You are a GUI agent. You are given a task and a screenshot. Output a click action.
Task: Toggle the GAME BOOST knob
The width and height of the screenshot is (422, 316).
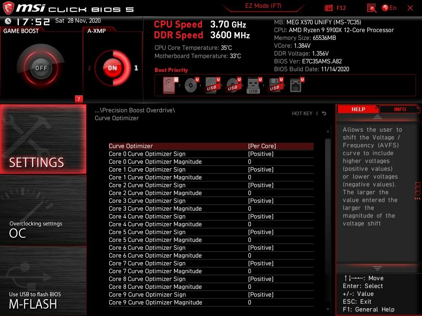(41, 68)
